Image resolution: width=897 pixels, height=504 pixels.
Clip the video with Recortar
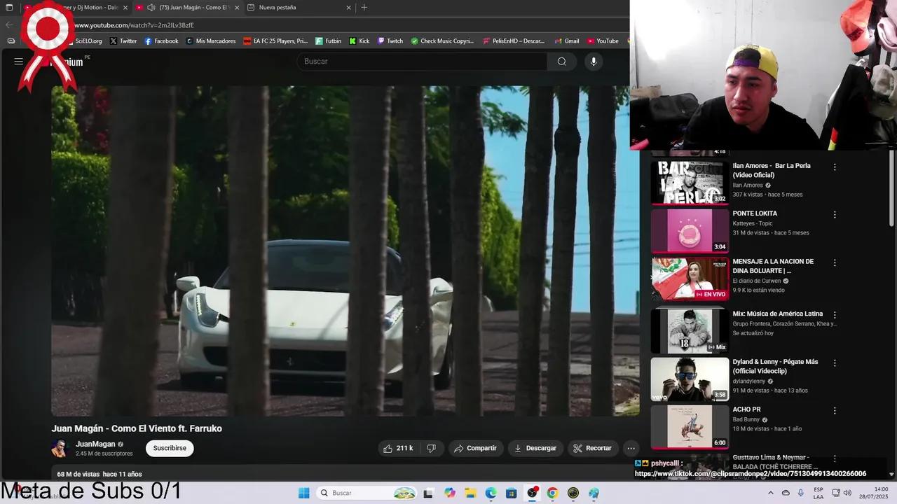tap(592, 448)
